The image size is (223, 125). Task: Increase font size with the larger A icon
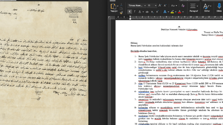point(160,6)
